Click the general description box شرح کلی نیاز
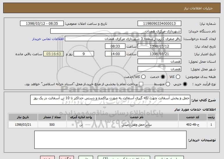224x159 pixels. 110,100
